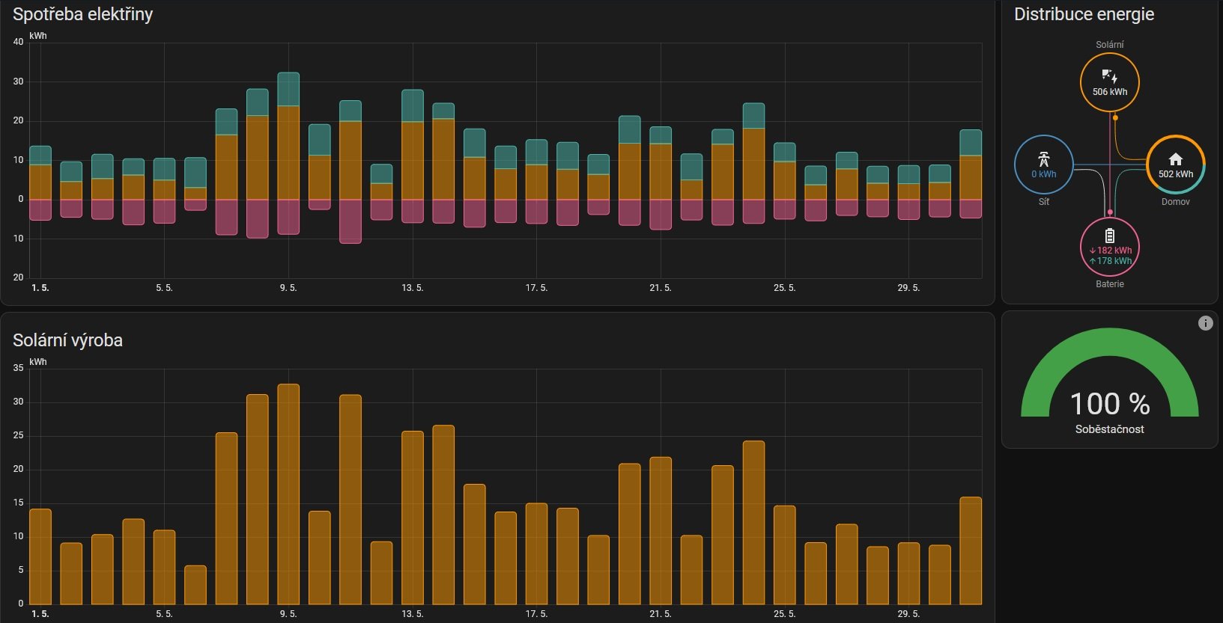Viewport: 1223px width, 623px height.
Task: Click the 1. 5. bar in Solární výroba chart
Action: [x=40, y=556]
